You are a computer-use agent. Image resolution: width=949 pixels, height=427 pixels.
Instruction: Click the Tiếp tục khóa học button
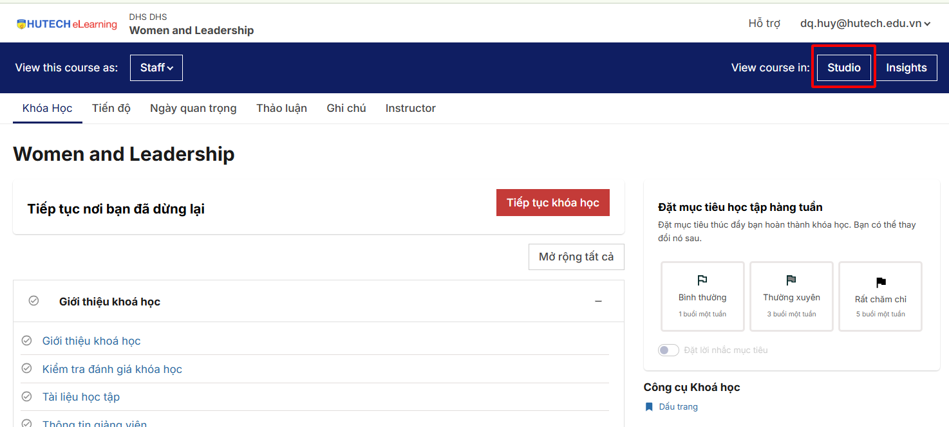tap(552, 203)
